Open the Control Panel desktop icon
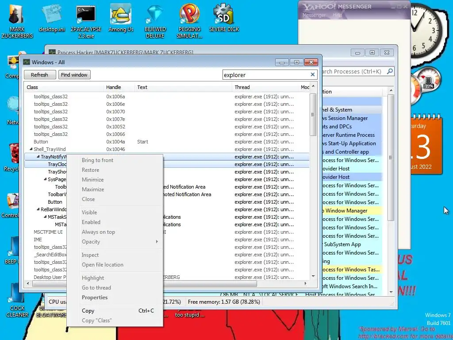Screen dimensions: 453x340 click(x=11, y=205)
